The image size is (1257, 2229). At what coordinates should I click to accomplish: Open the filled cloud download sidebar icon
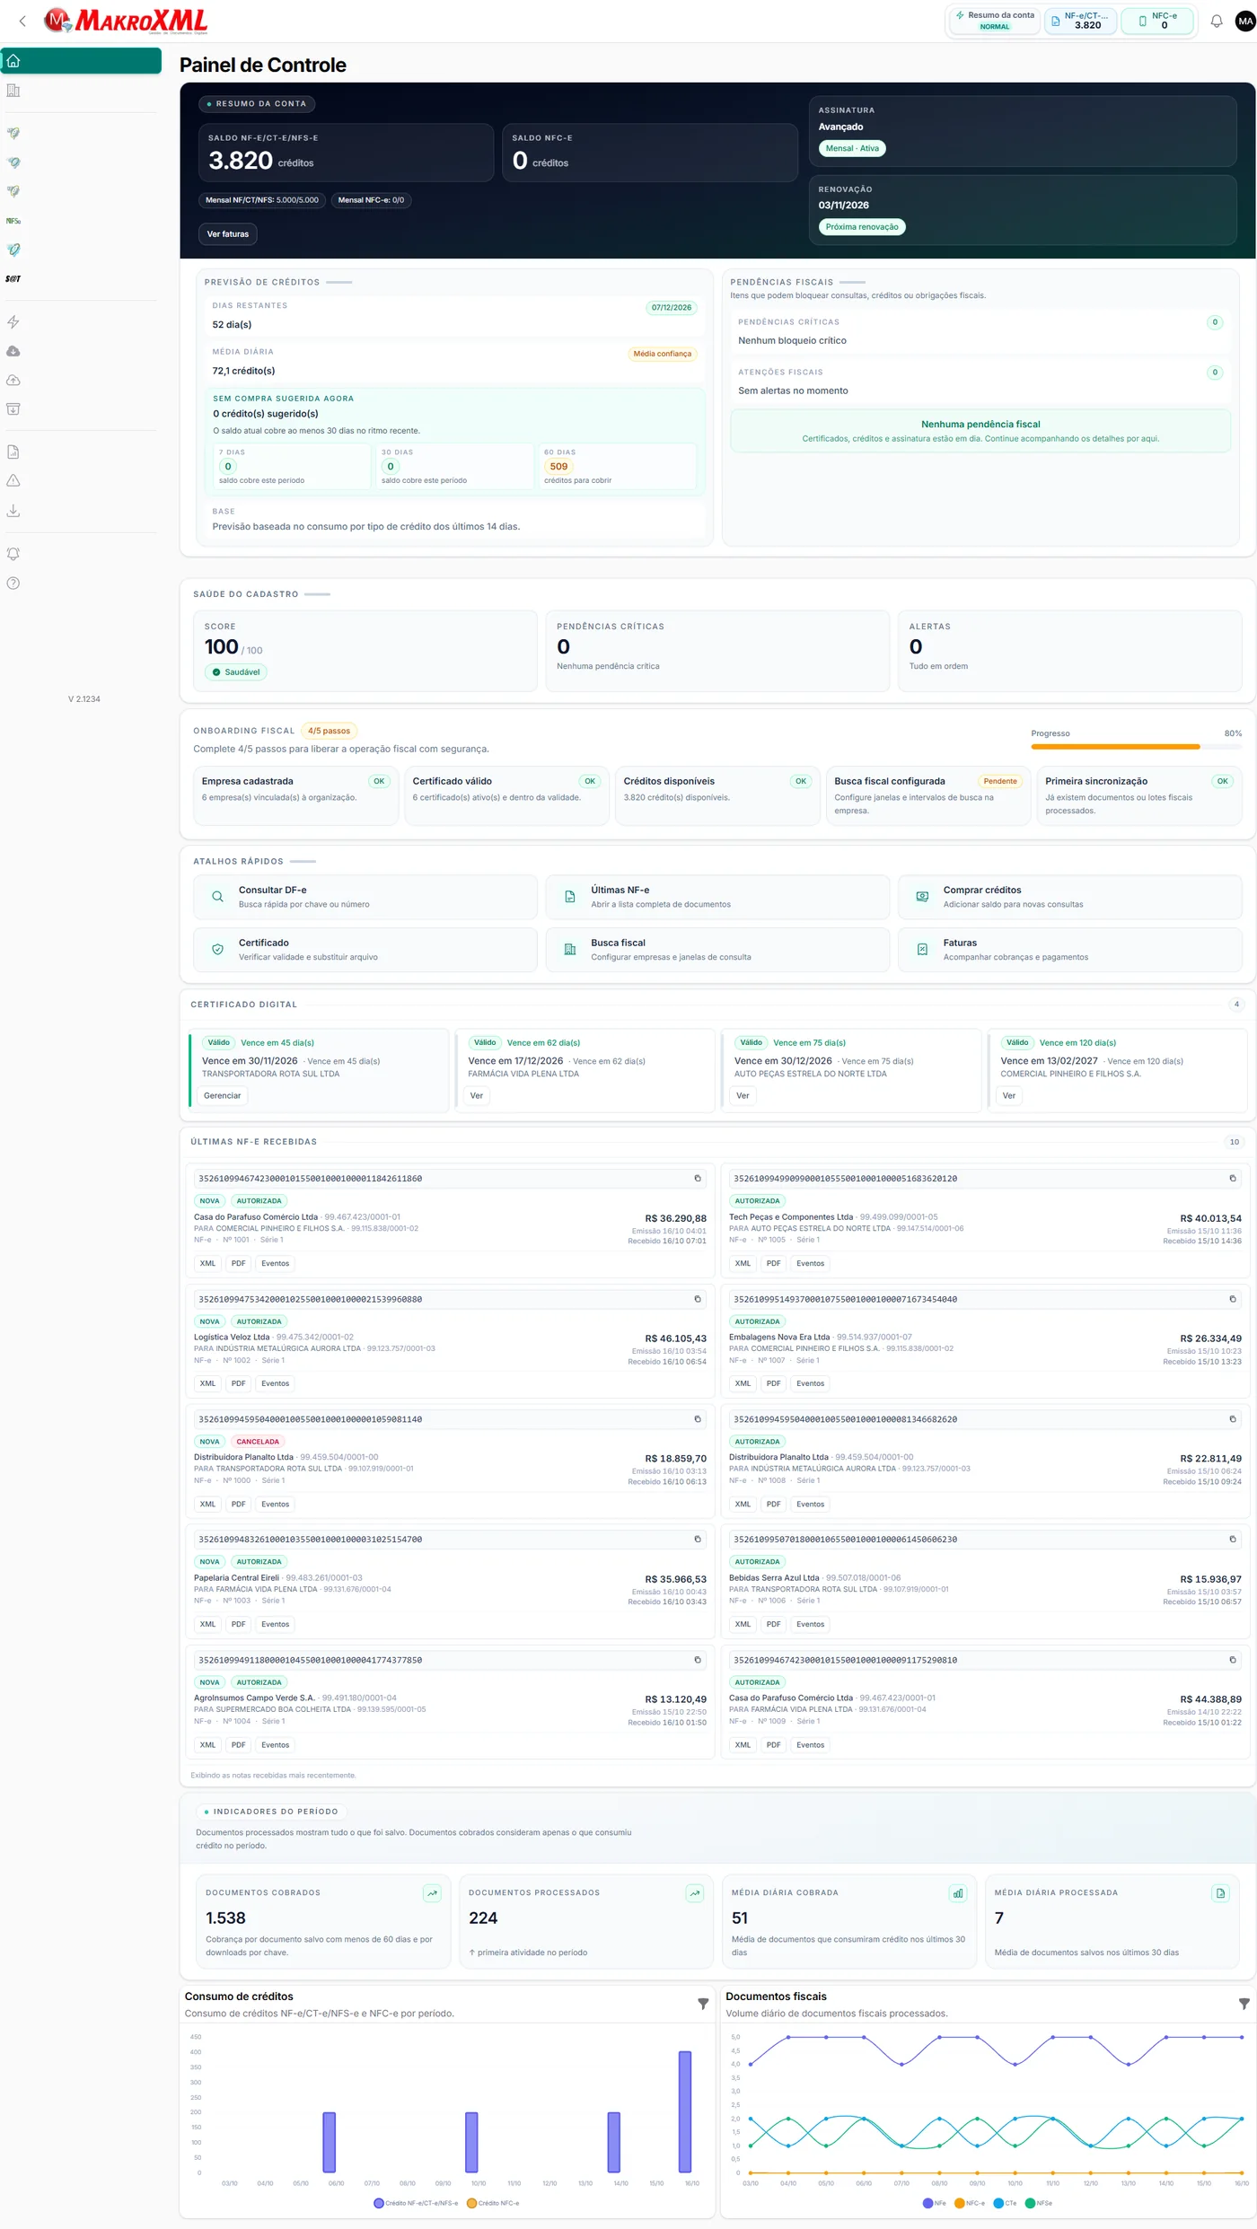tap(13, 351)
